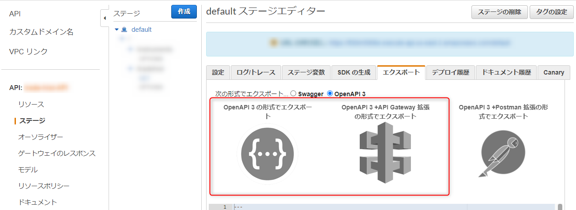The width and height of the screenshot is (576, 210).
Task: Click the code editor vertical scrollbar
Action: [560, 207]
